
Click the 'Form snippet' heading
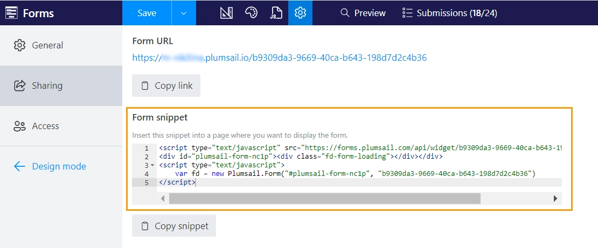pyautogui.click(x=160, y=117)
